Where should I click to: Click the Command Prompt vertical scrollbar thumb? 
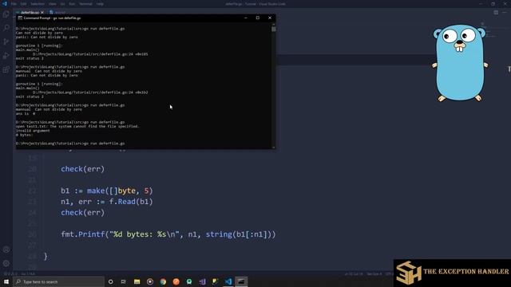(x=274, y=29)
